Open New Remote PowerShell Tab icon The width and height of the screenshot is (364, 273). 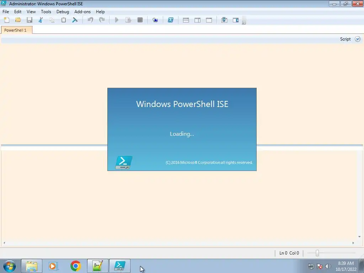[155, 20]
